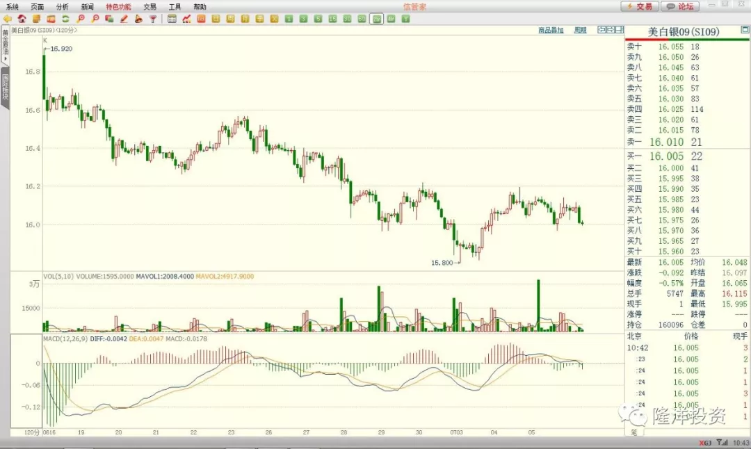Click the orange rectangle icon left of refresh
Screen dimensions: 751x449
tap(51, 19)
